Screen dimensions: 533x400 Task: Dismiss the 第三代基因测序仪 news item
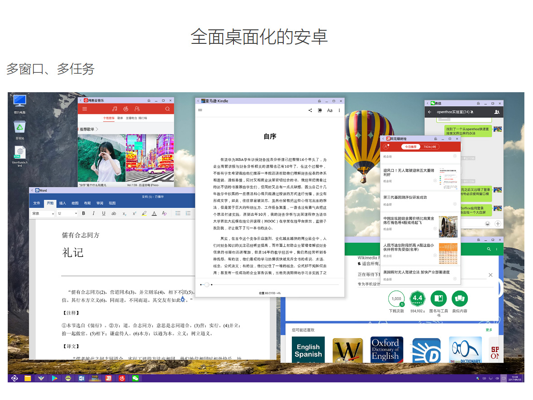(x=455, y=204)
